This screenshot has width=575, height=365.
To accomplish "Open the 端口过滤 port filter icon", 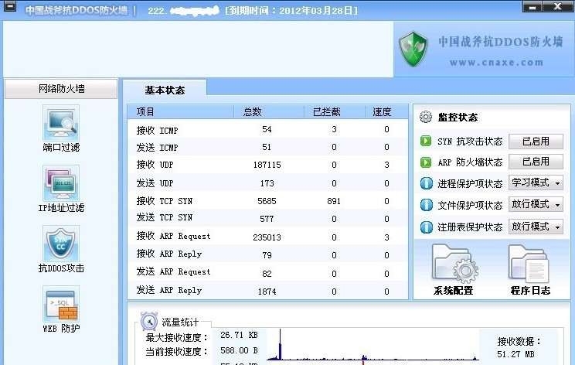I will (61, 122).
